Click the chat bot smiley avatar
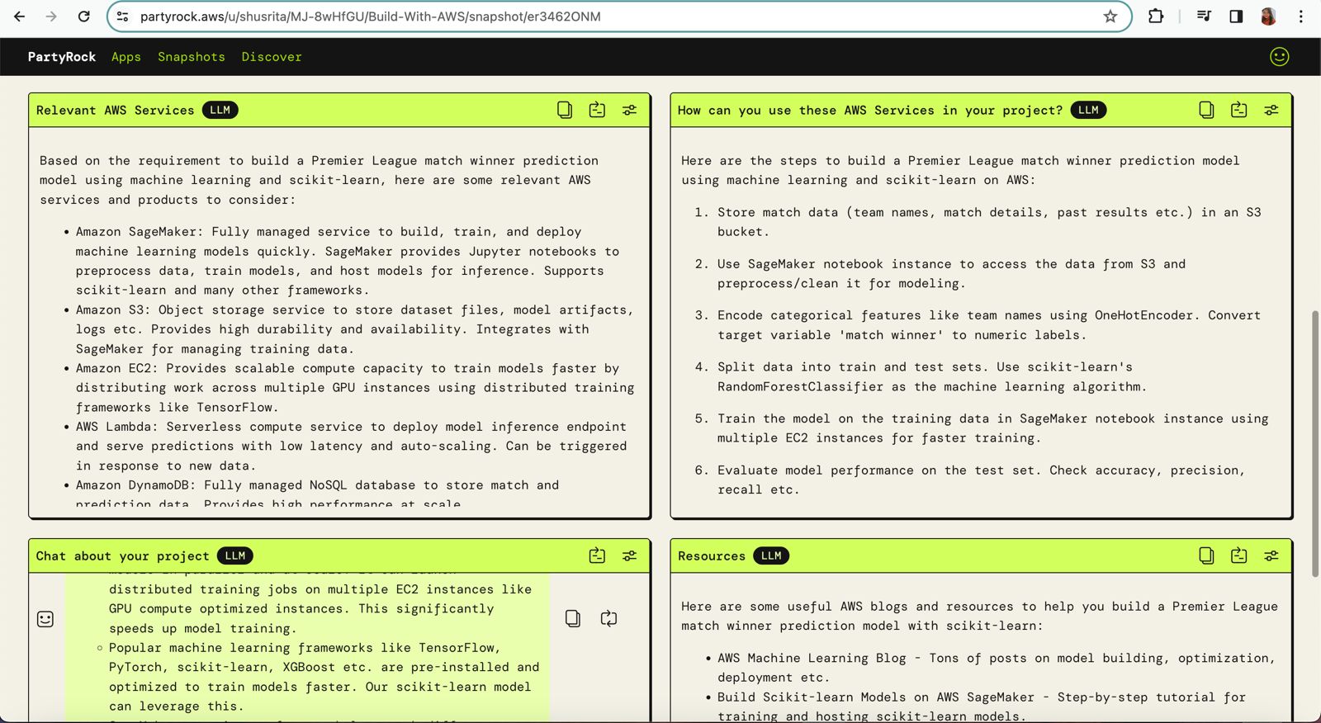1321x723 pixels. click(x=45, y=619)
